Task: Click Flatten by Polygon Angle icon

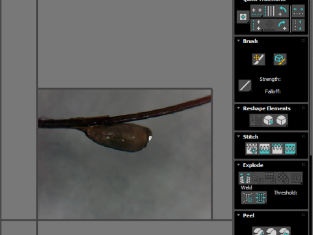Action: tap(258, 178)
